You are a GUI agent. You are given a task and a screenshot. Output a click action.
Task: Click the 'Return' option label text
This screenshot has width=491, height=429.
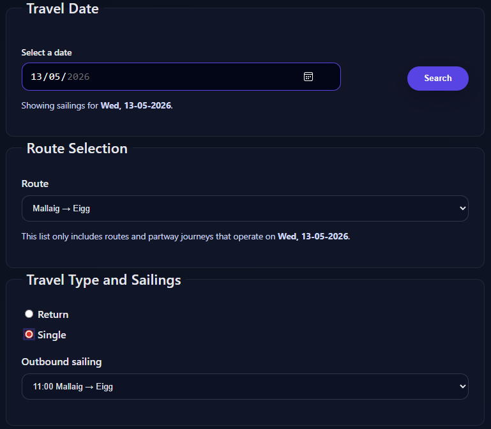click(x=53, y=315)
